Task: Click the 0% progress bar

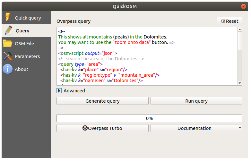Action: 149,118
